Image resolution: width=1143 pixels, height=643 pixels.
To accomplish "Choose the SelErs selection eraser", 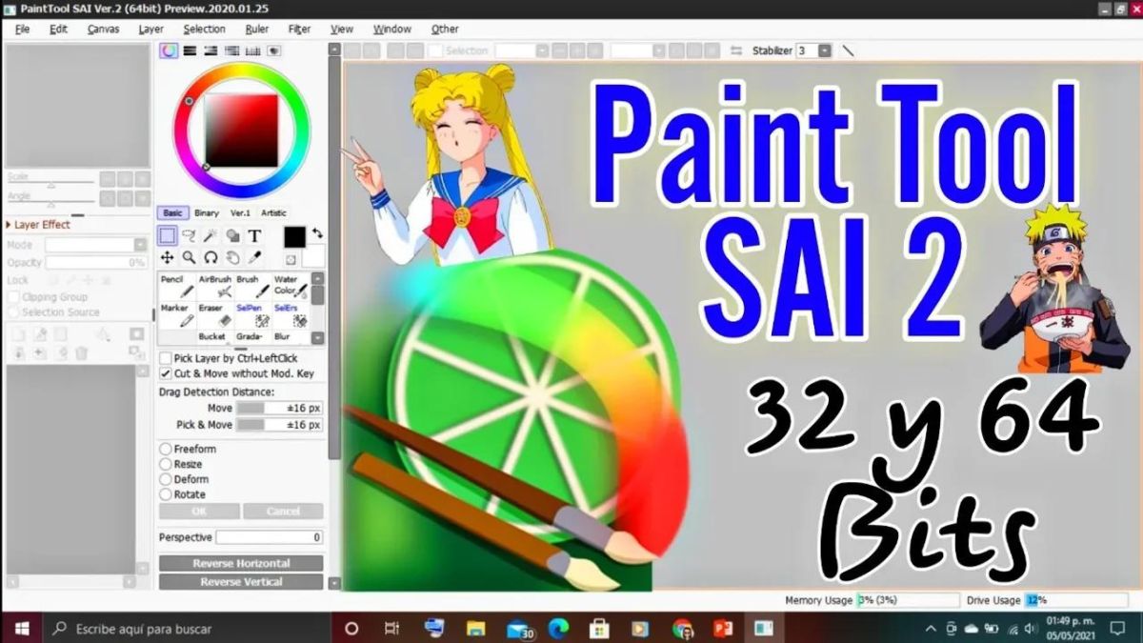I will [291, 314].
